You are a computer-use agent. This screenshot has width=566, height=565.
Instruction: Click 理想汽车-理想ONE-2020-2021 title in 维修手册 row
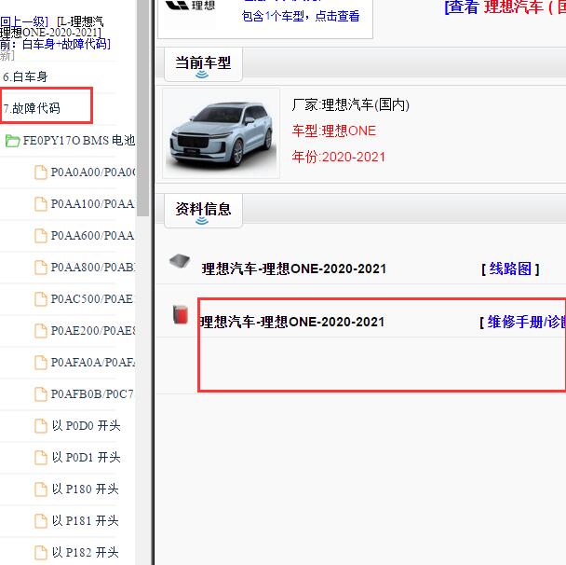pos(292,322)
